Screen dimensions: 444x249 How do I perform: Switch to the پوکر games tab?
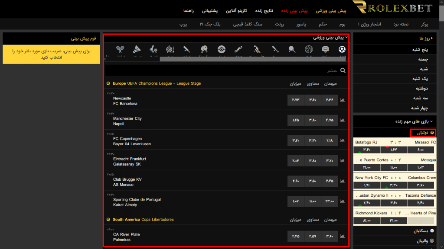click(424, 24)
